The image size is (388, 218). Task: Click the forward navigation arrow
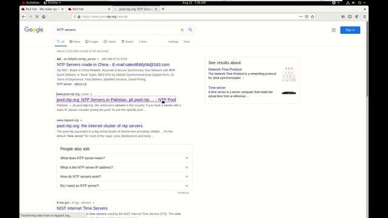pyautogui.click(x=30, y=16)
